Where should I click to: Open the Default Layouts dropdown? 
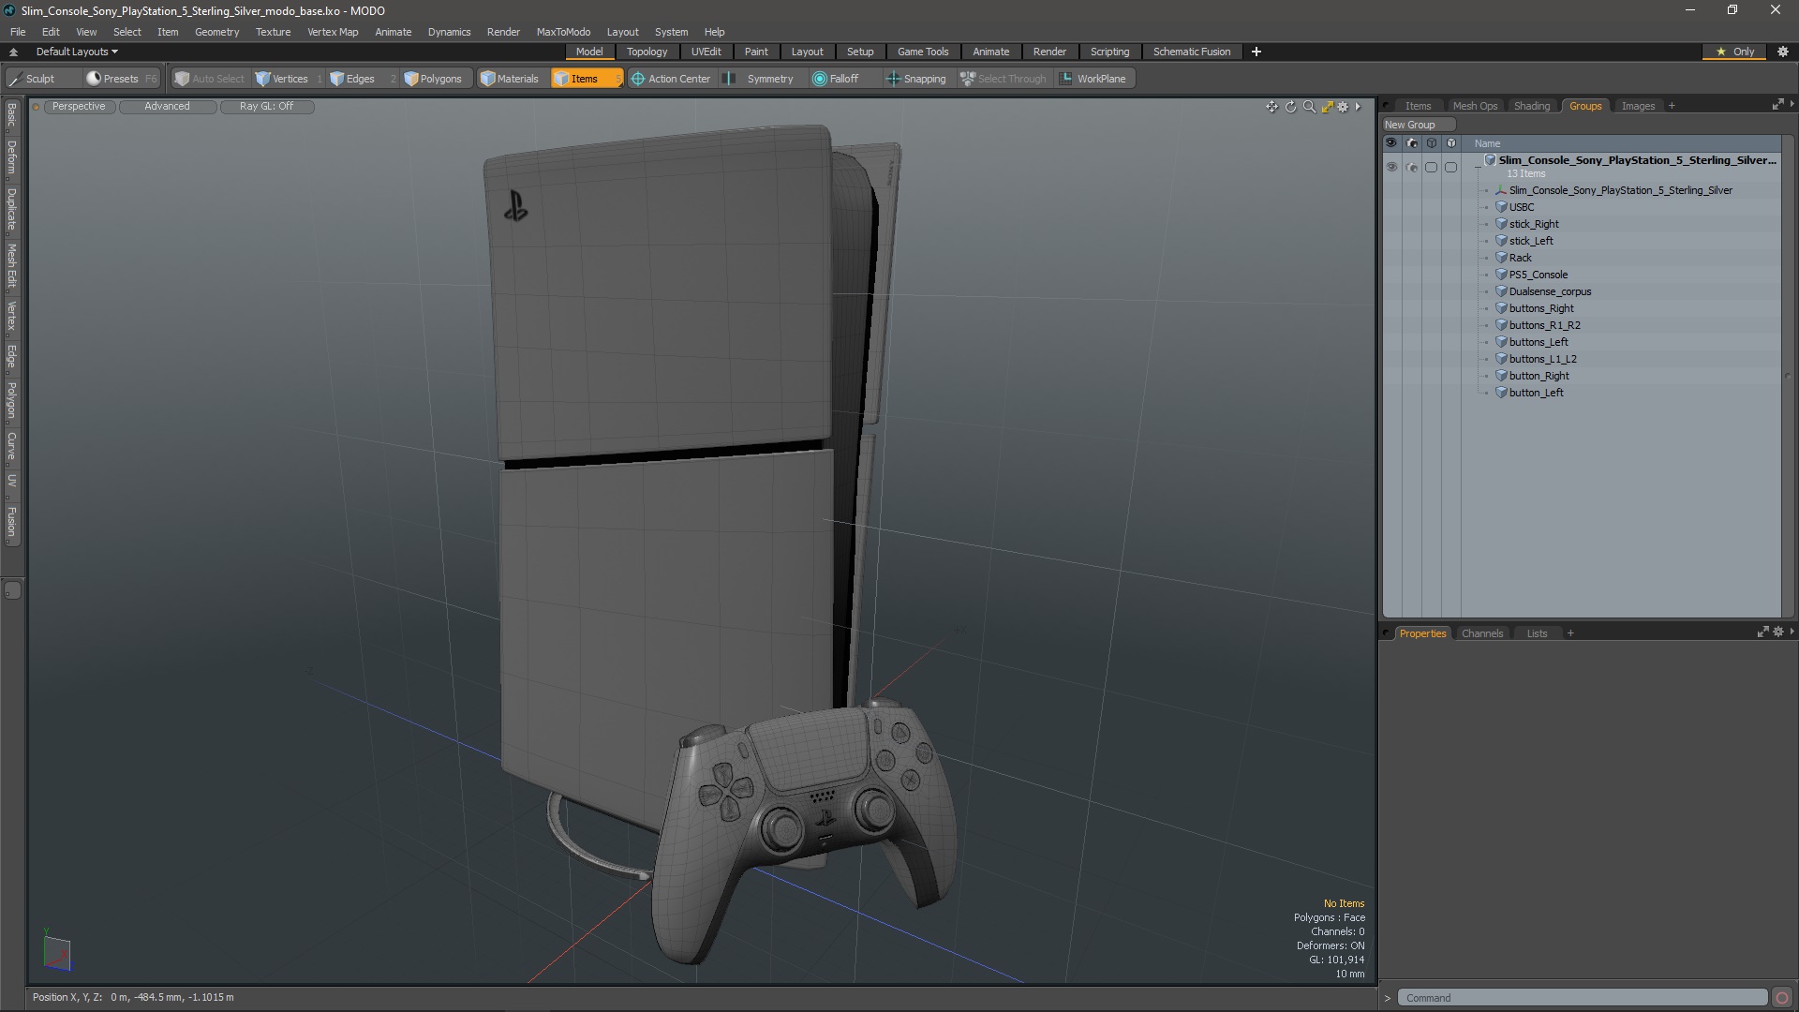tap(77, 52)
